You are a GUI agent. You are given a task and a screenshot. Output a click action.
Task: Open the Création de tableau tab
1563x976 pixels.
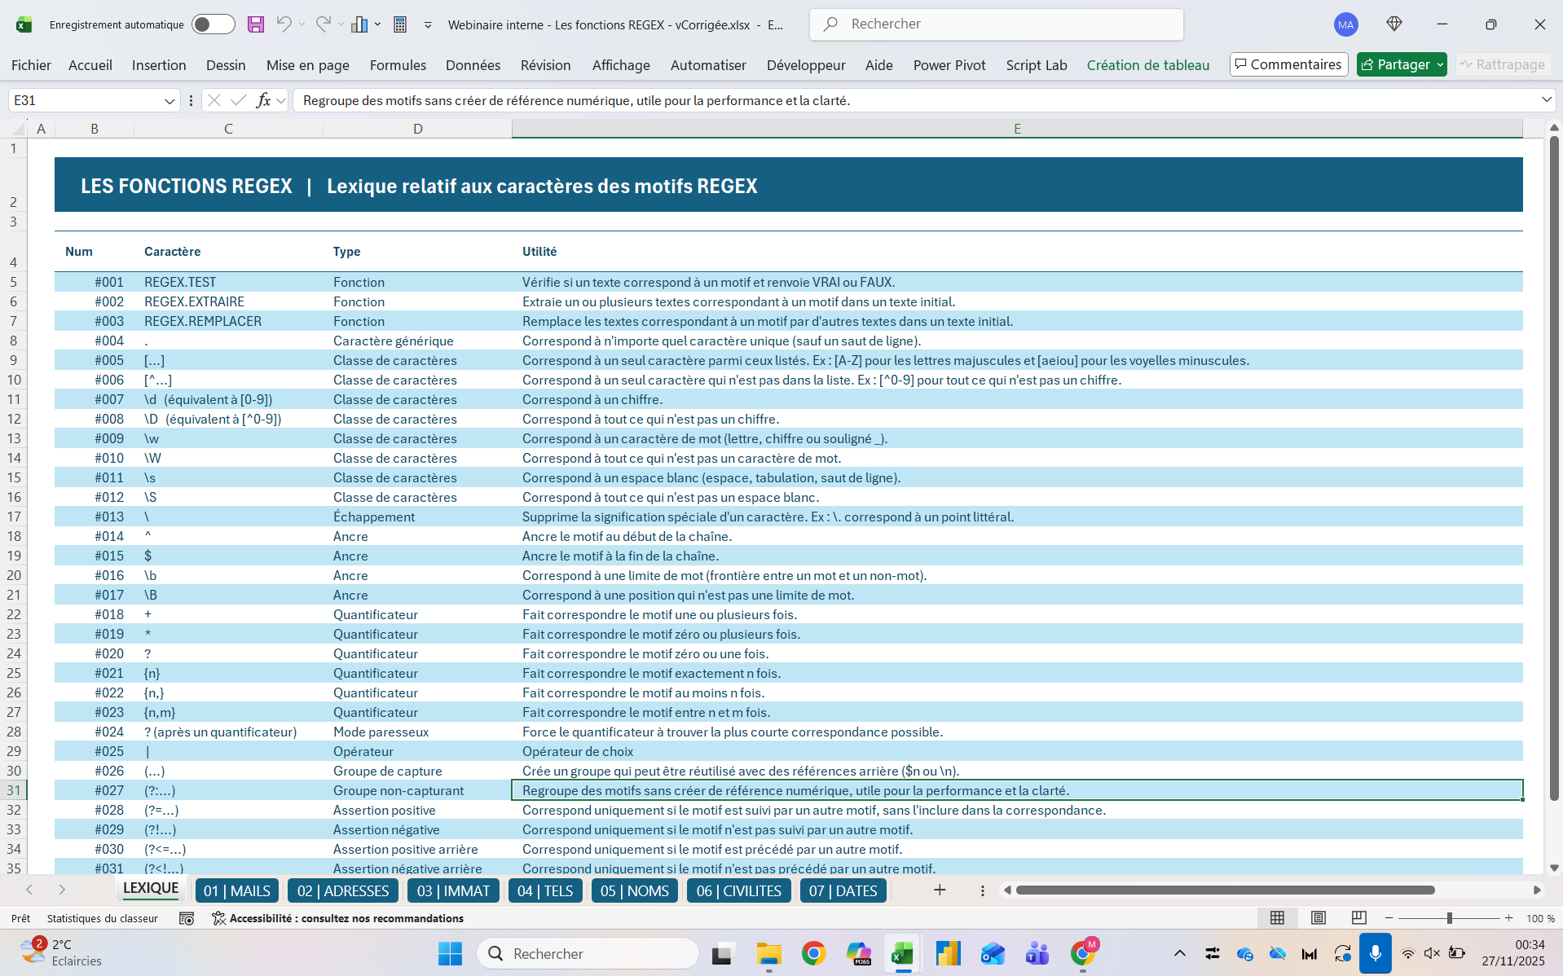[x=1147, y=65]
